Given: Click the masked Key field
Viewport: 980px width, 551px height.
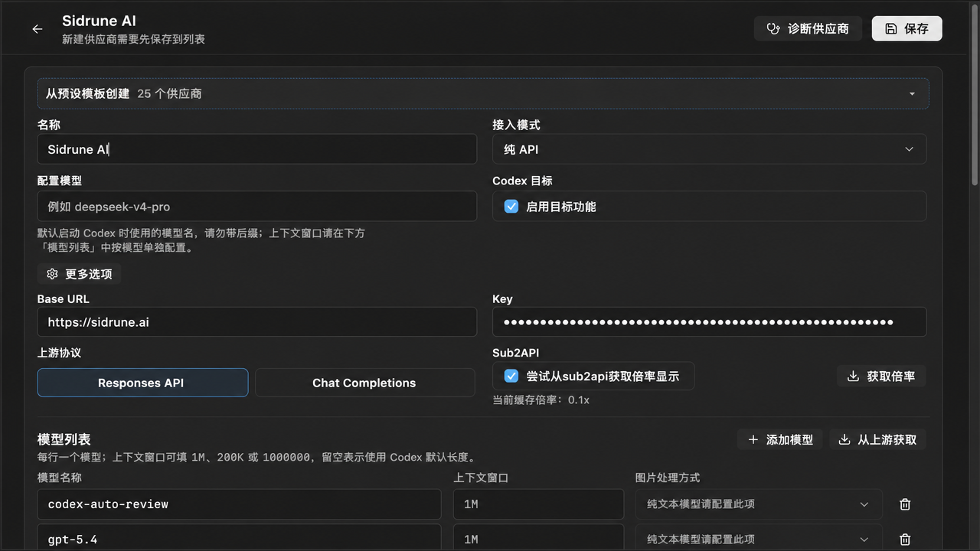Looking at the screenshot, I should [709, 322].
